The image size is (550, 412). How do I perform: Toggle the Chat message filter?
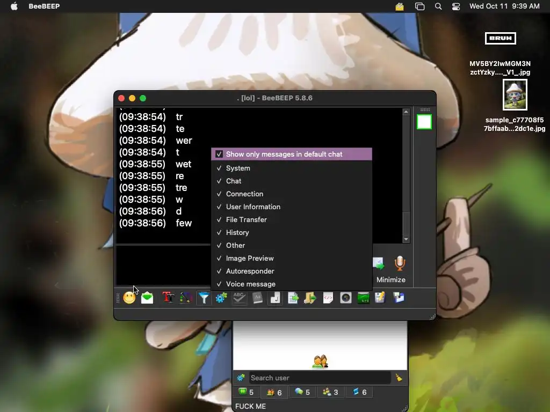pos(292,181)
